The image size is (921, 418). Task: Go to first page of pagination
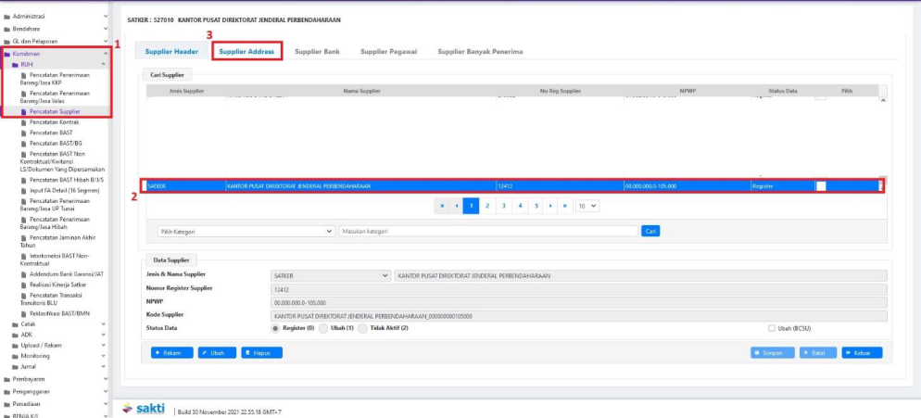click(x=442, y=206)
